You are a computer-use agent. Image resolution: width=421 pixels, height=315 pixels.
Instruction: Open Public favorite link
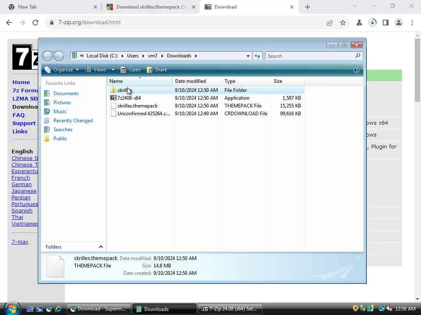tap(60, 139)
